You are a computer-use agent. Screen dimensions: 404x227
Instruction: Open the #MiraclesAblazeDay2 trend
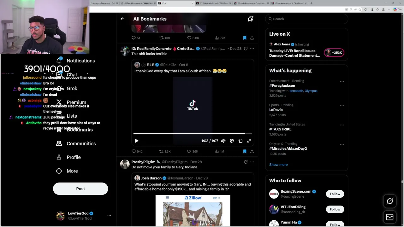point(288,148)
